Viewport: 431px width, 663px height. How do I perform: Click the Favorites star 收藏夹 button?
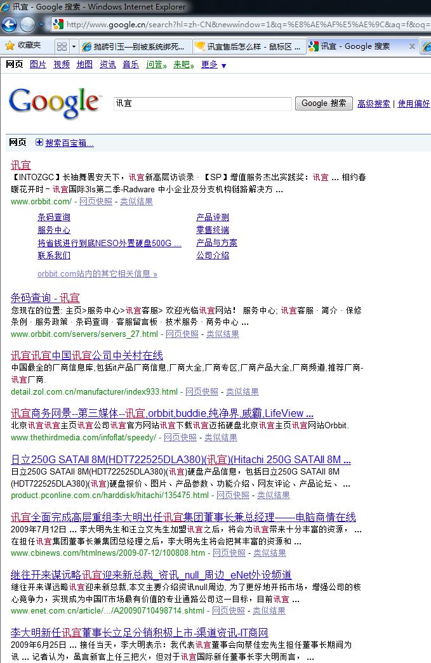coord(23,46)
